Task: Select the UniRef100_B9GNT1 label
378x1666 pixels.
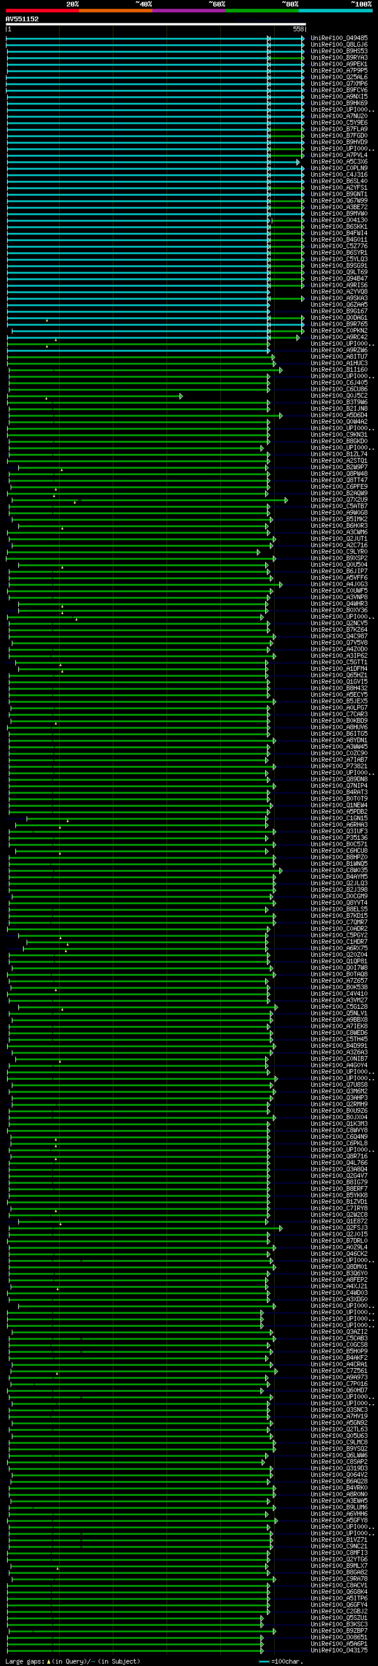Action: 339,194
